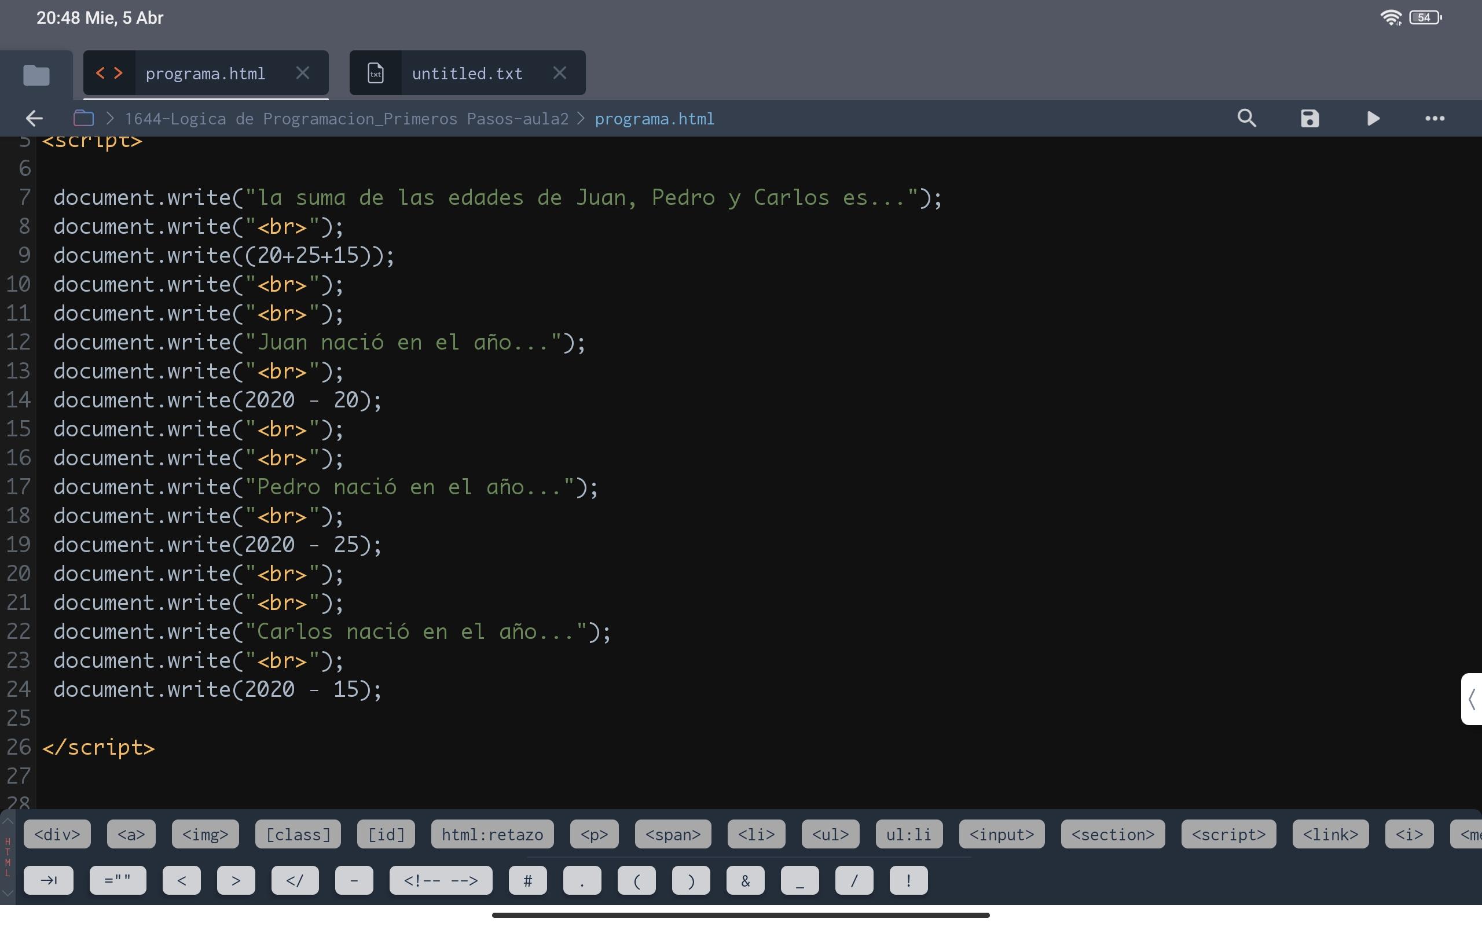Tap the close parenthesis ) key
This screenshot has width=1482, height=926.
click(691, 880)
